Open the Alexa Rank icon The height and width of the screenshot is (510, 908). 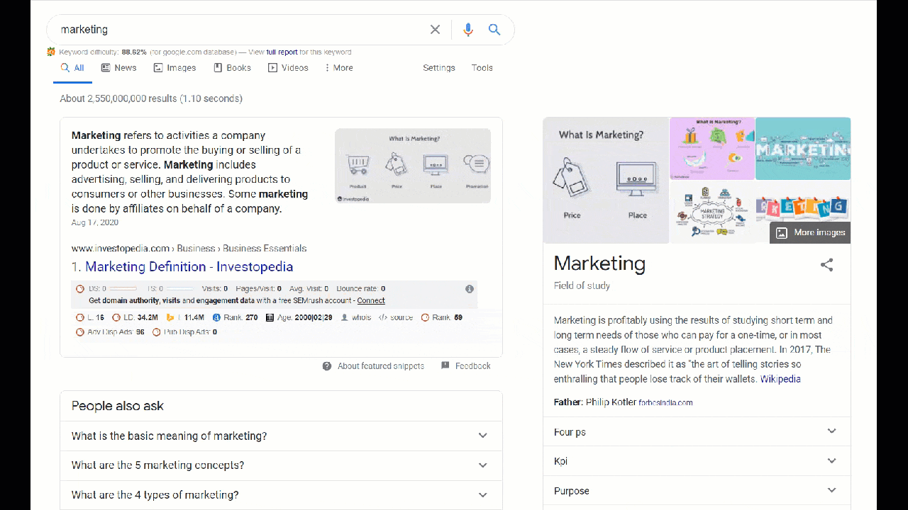216,318
